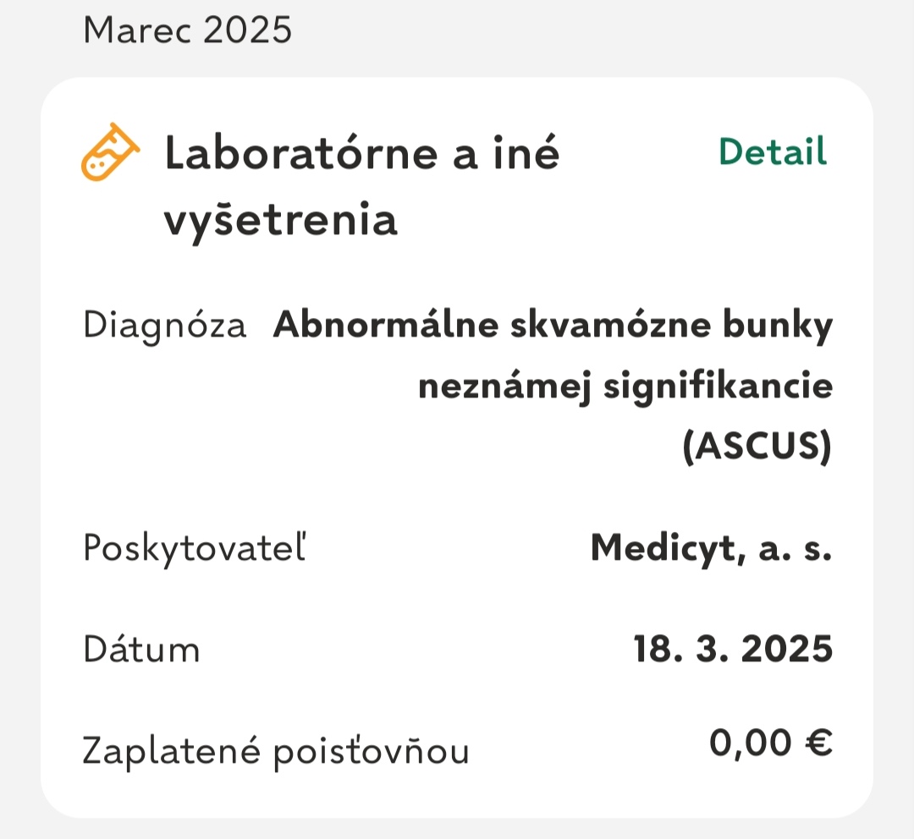Open the laboratory examination record card

point(457,448)
